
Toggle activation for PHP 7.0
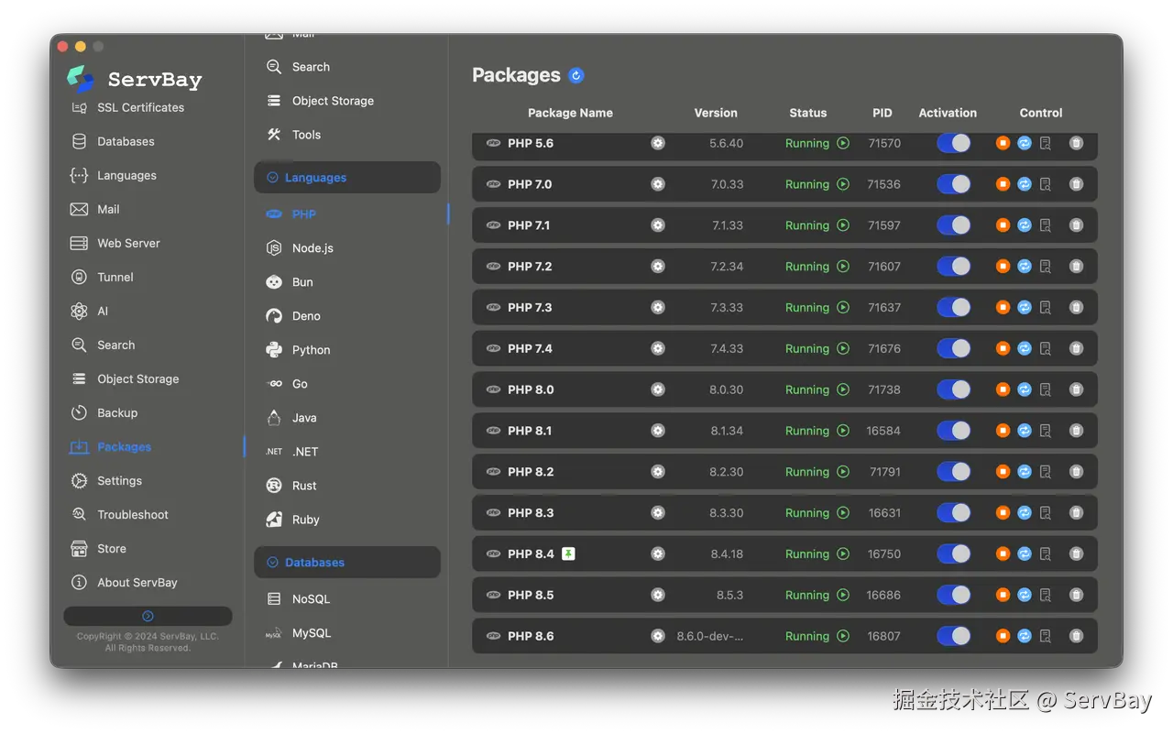953,184
